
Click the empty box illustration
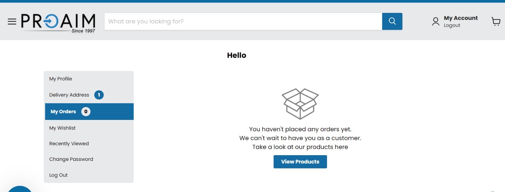[x=300, y=104]
